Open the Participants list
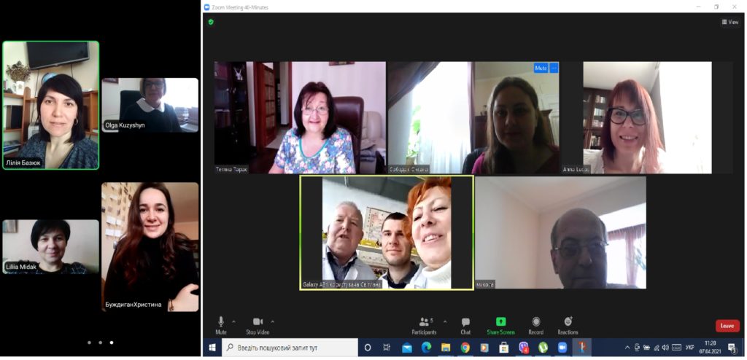 click(x=424, y=325)
